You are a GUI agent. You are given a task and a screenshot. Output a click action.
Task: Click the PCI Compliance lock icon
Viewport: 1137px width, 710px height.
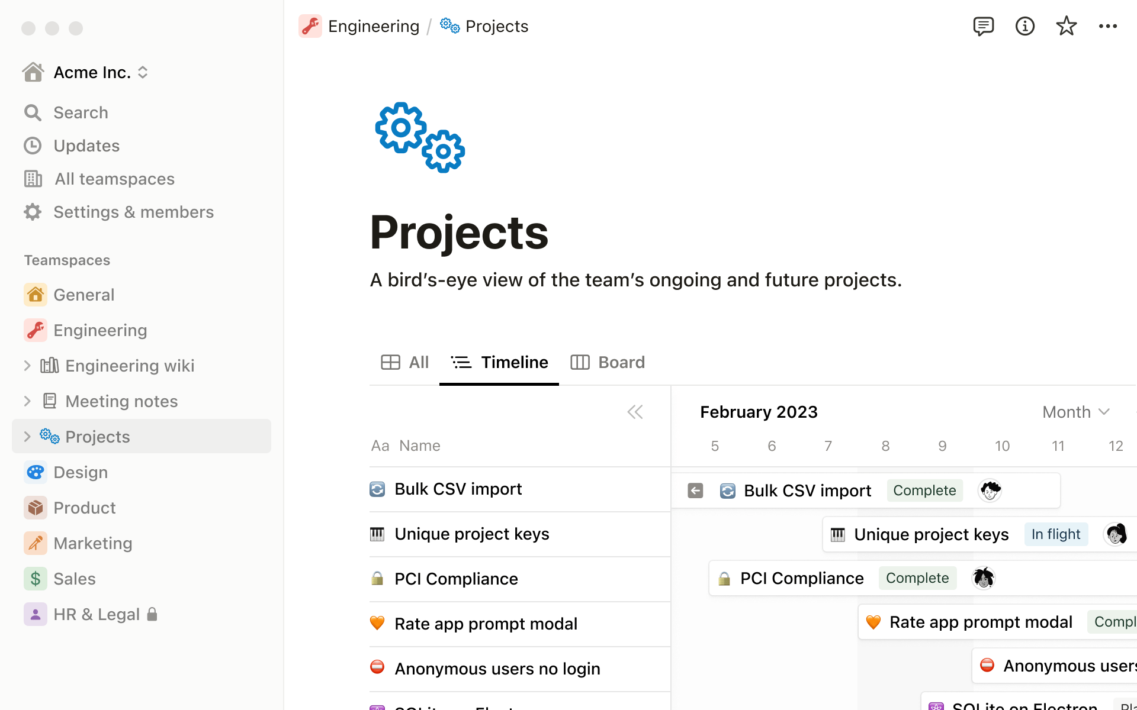pos(377,578)
